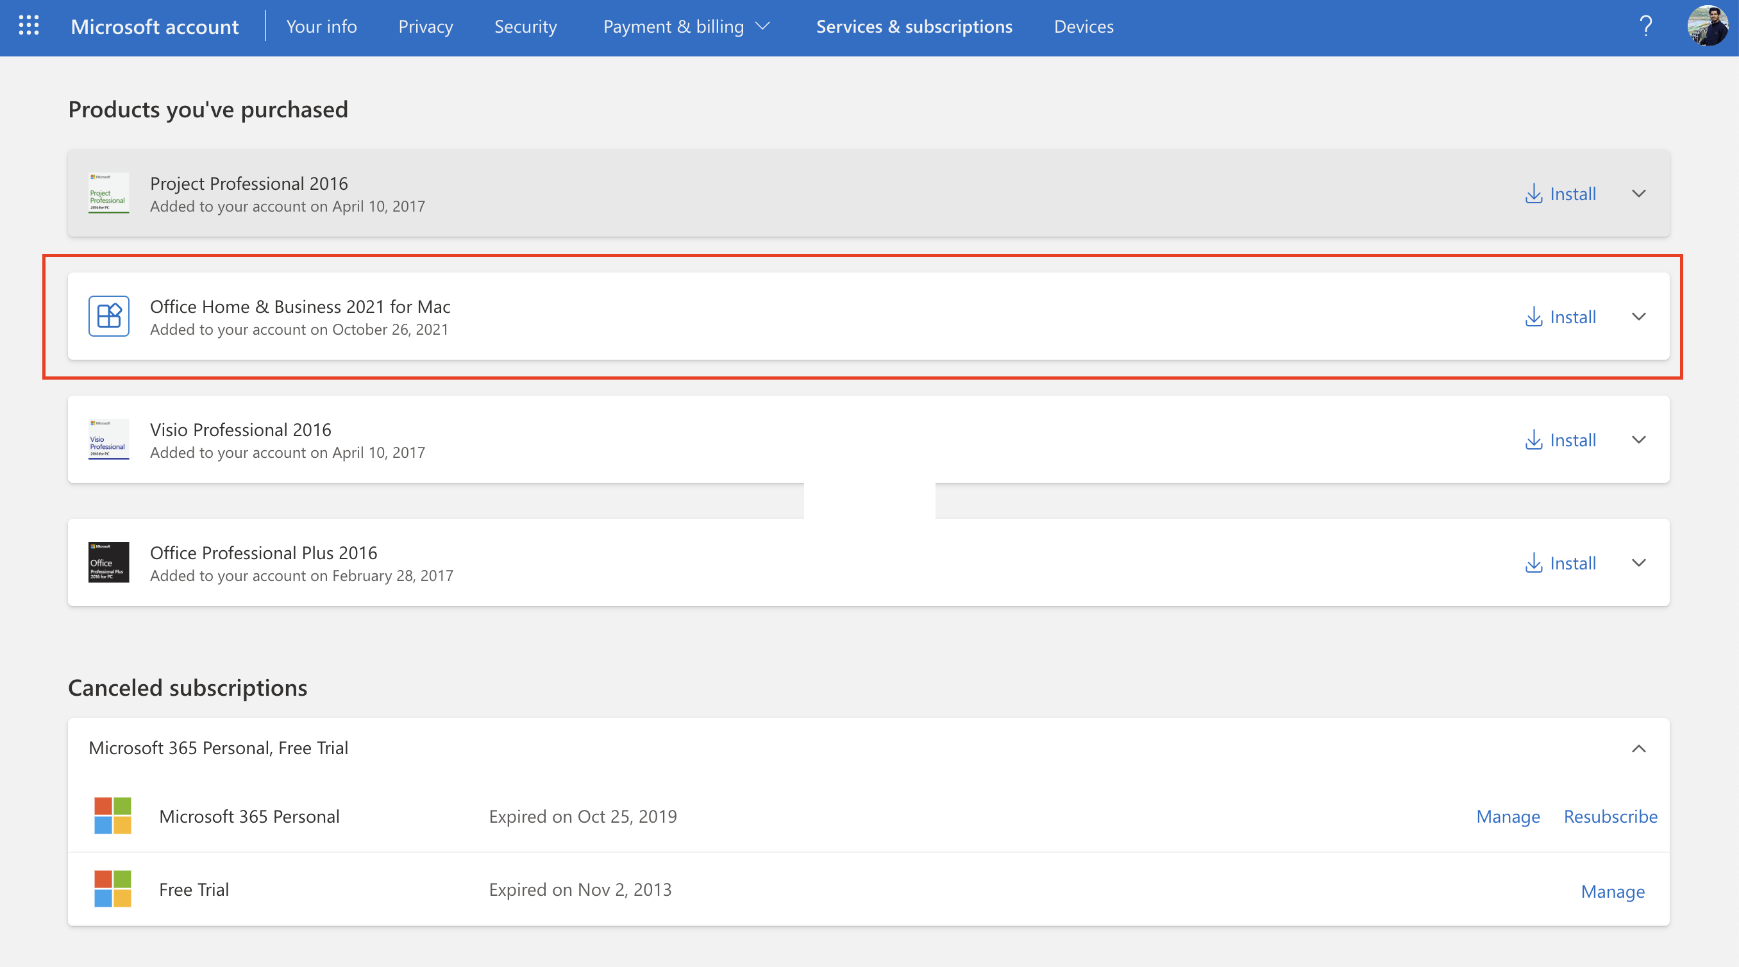1739x967 pixels.
Task: Click Resubscribe for Microsoft 365 Personal
Action: [1610, 816]
